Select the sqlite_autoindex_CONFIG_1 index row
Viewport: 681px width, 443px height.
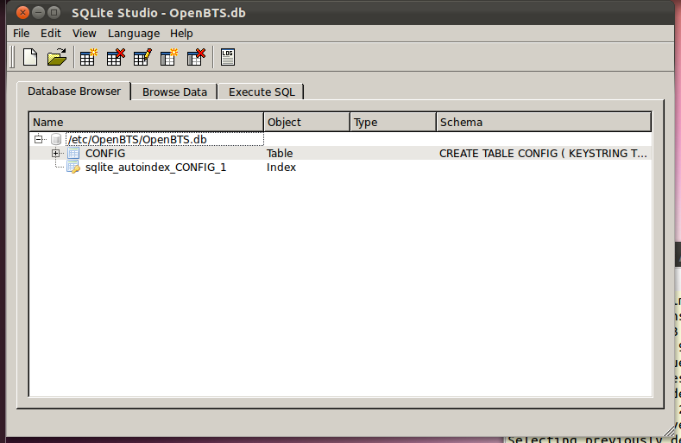pos(155,168)
